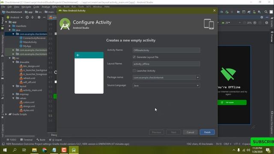The width and height of the screenshot is (274, 154).
Task: Click the Android Studio taskbar icon
Action: [74, 150]
